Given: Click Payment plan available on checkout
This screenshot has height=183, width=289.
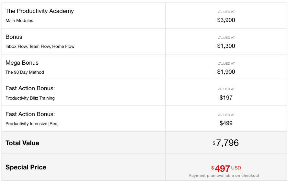Looking at the screenshot, I should tap(224, 176).
